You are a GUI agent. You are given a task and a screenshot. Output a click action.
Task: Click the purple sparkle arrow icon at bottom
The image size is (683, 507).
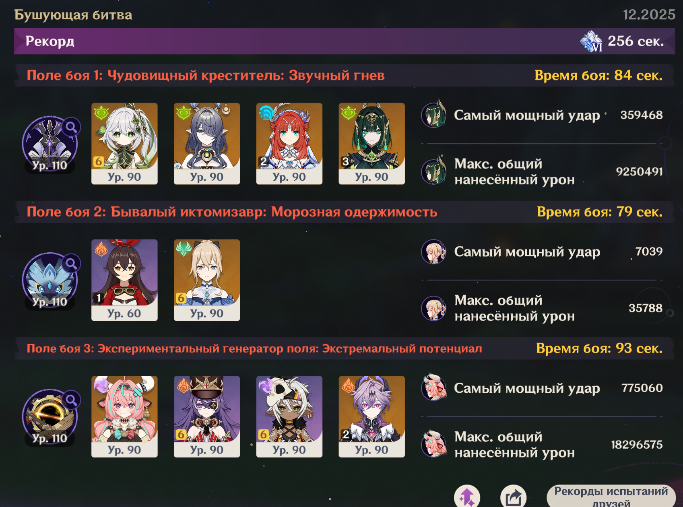tap(467, 497)
